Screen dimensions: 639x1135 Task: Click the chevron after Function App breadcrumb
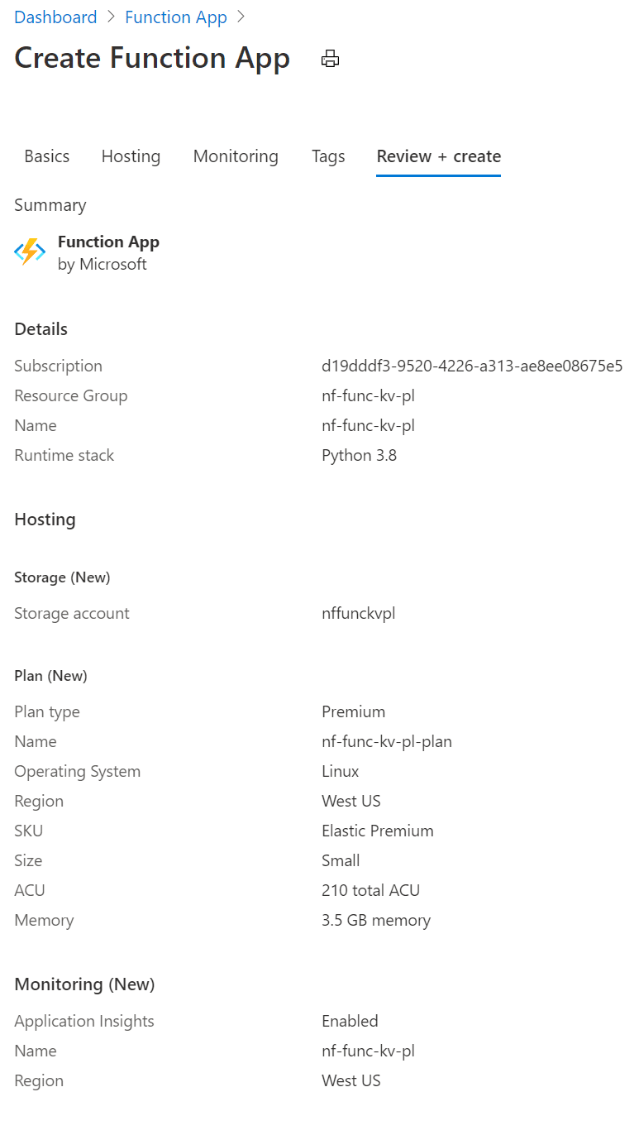click(x=240, y=17)
